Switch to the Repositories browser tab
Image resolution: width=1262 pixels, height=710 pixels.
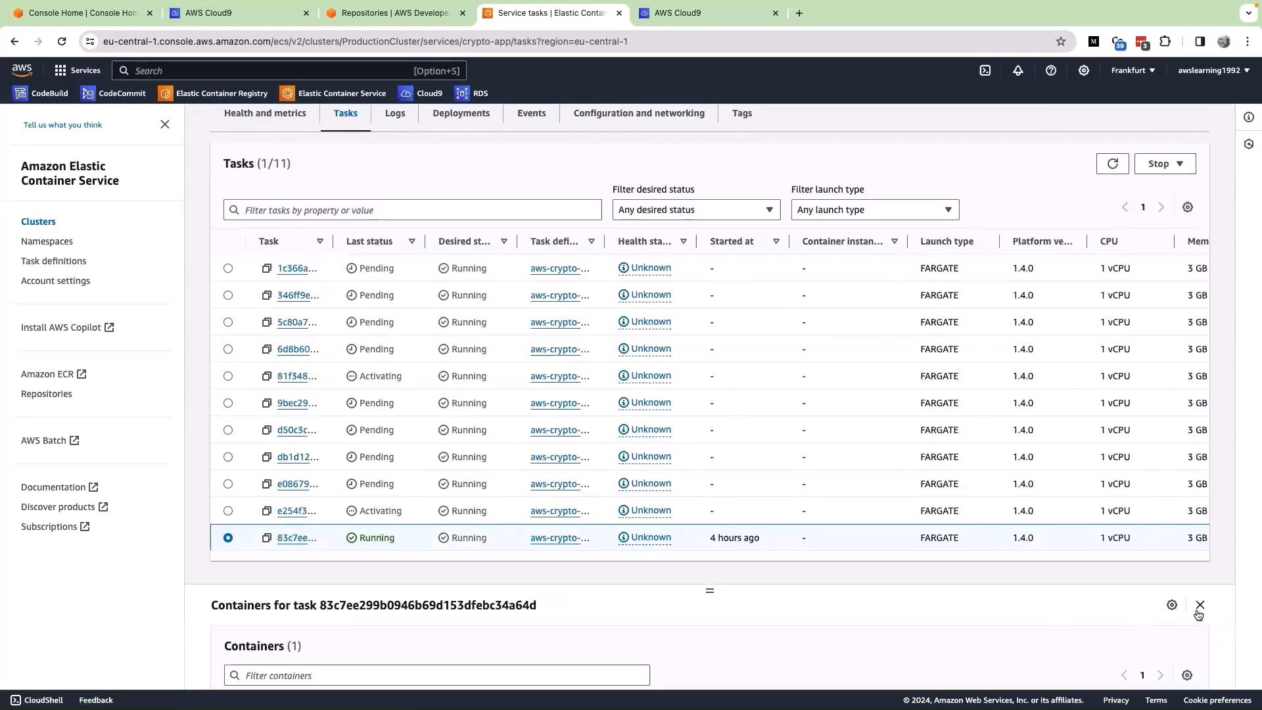click(x=396, y=13)
